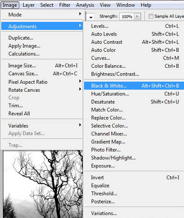Select Channel Mixer... adjustment

coord(134,134)
